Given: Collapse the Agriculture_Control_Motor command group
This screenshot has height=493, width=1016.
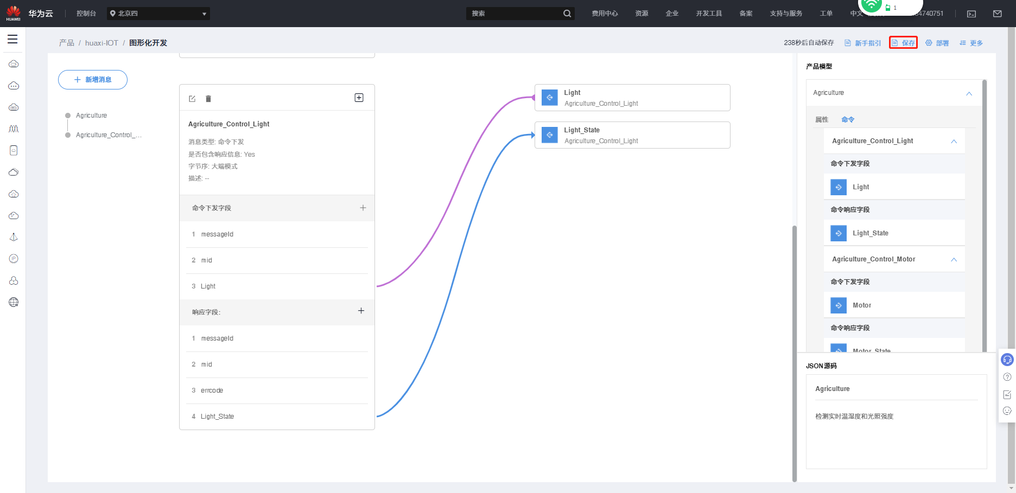Looking at the screenshot, I should pos(954,259).
